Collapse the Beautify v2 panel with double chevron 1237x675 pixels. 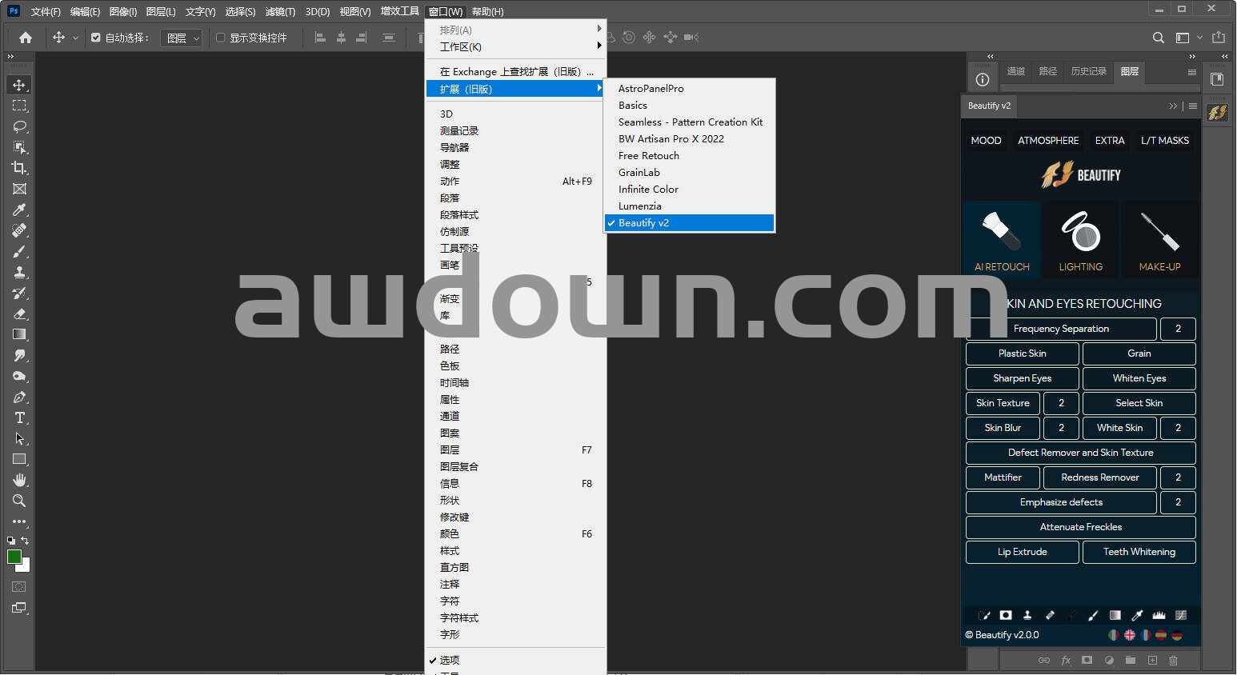[1173, 106]
